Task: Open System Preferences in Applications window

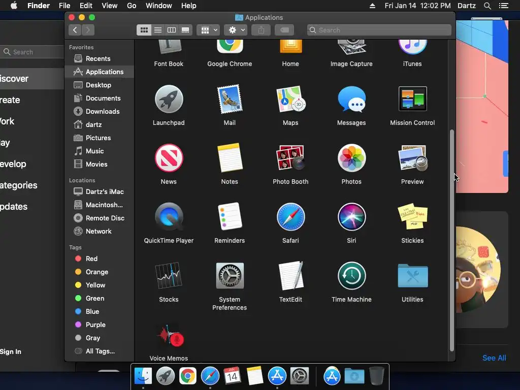Action: 230,276
